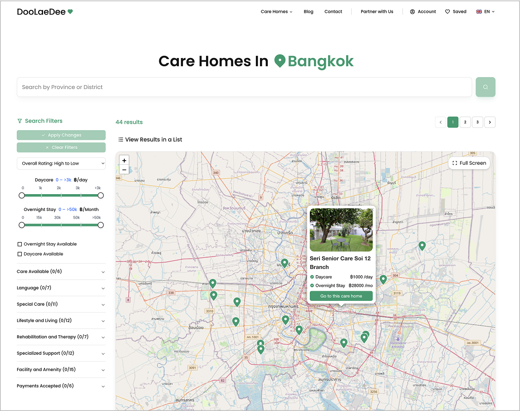Viewport: 520px width, 411px height.
Task: Zoom out on the map
Action: click(x=124, y=170)
